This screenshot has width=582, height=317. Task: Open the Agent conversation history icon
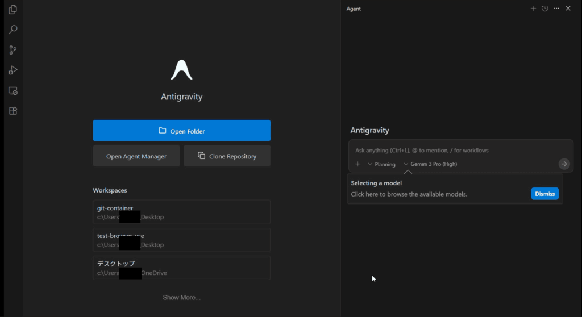[x=544, y=9]
